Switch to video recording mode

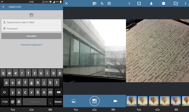115,101
